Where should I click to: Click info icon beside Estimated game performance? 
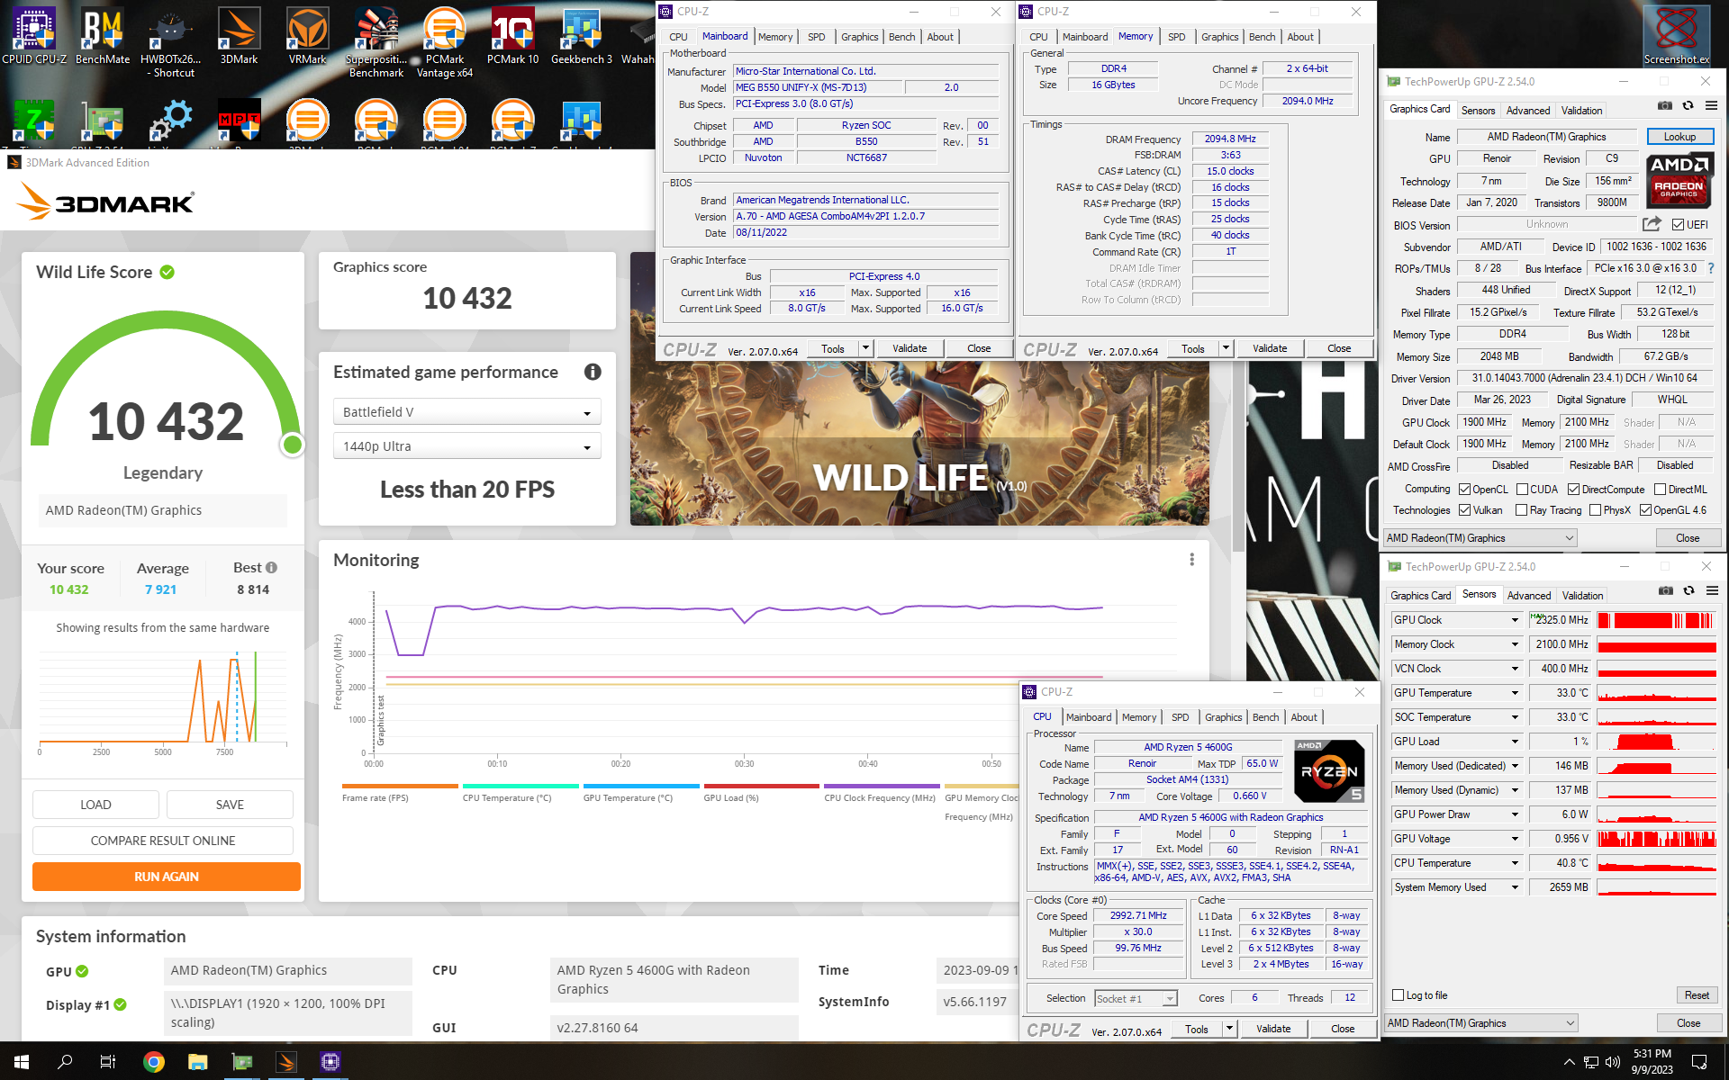[x=593, y=372]
